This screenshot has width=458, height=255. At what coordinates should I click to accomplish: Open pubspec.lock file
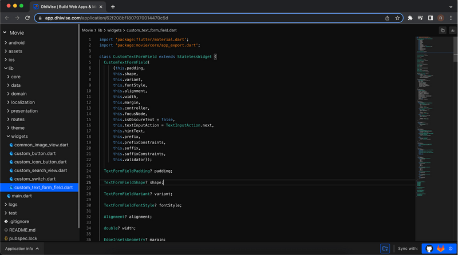click(x=24, y=238)
